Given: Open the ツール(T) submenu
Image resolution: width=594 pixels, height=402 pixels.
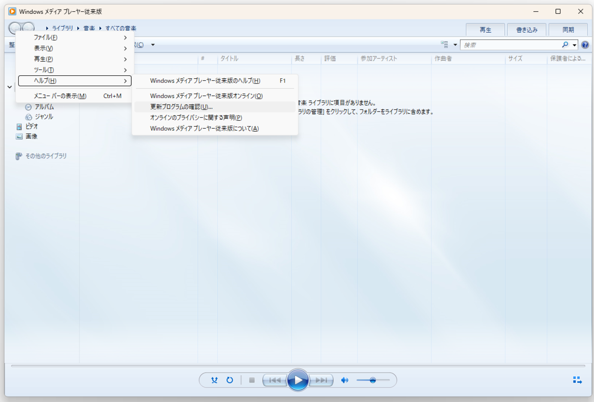Looking at the screenshot, I should [x=75, y=70].
